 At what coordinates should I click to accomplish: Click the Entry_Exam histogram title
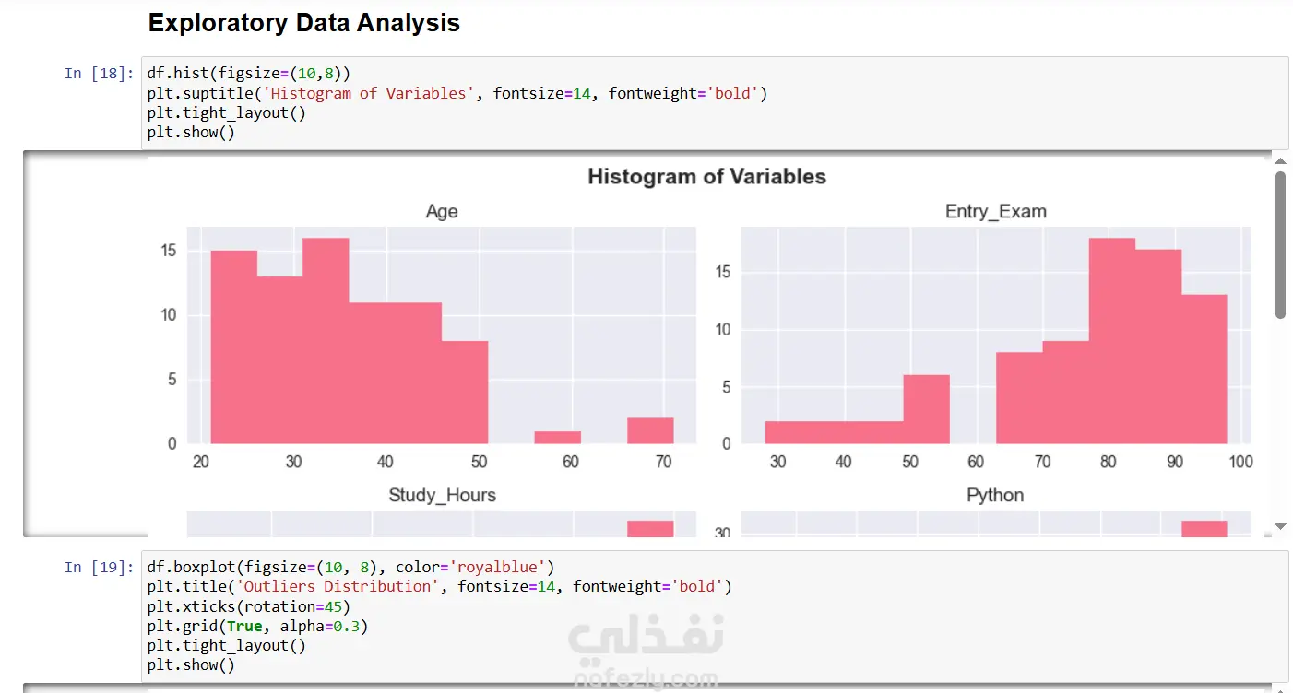pyautogui.click(x=995, y=212)
